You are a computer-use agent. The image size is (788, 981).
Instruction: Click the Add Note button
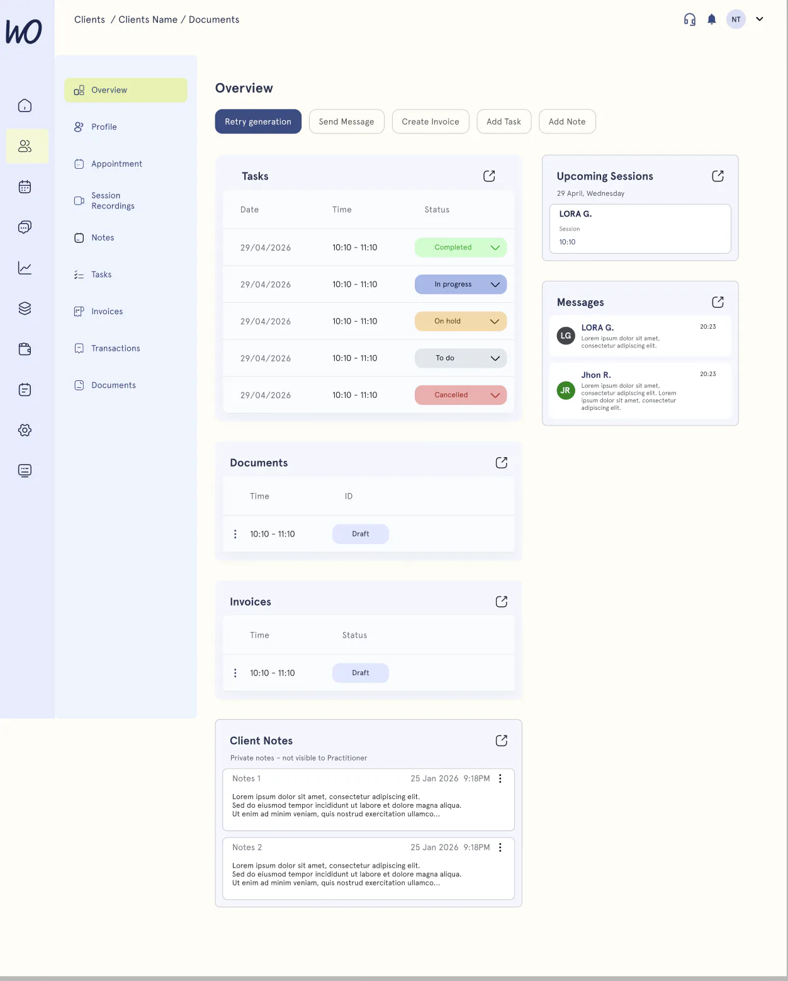(567, 122)
